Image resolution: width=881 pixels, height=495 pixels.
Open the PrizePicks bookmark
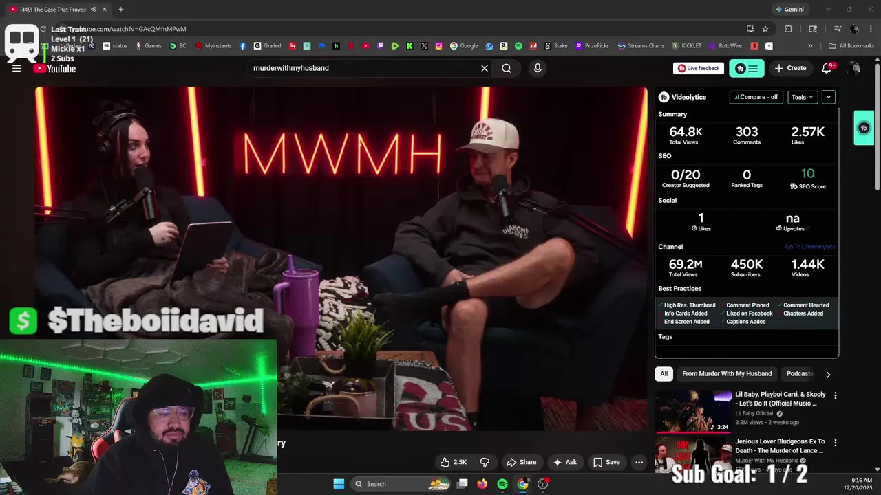(x=592, y=46)
